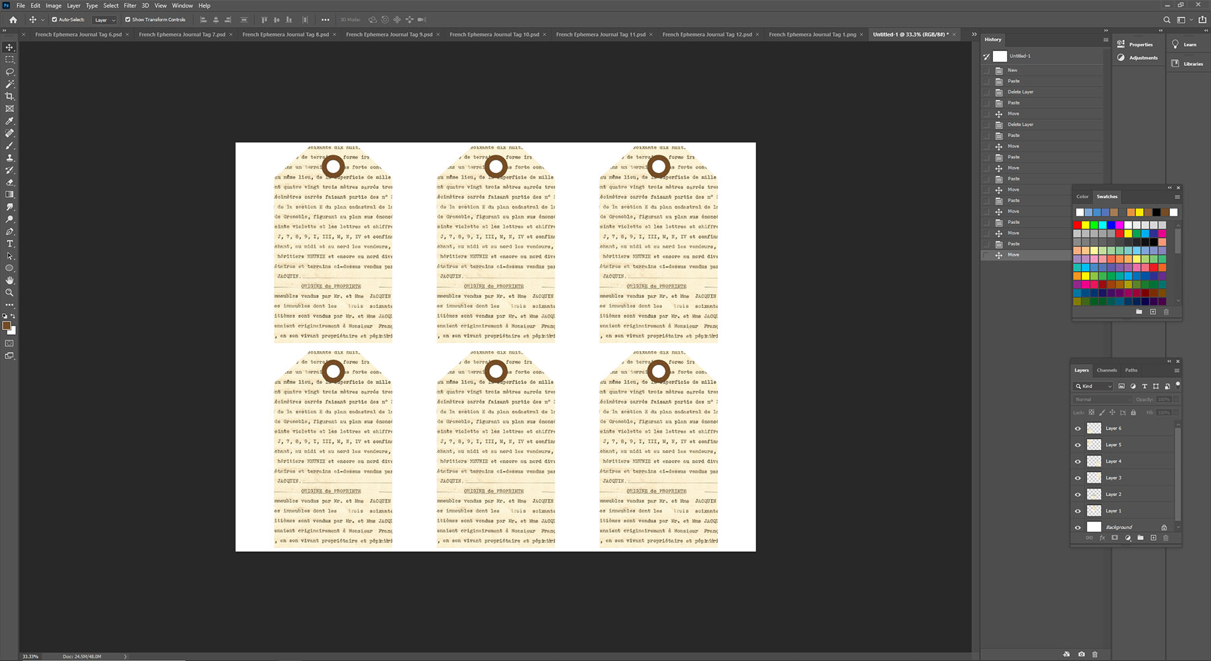Click Delete layer trash icon in Layers panel

click(x=1166, y=538)
